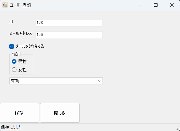180x131 pixels.
Task: Maximize the ユーザー登録 window
Action: [156, 5]
